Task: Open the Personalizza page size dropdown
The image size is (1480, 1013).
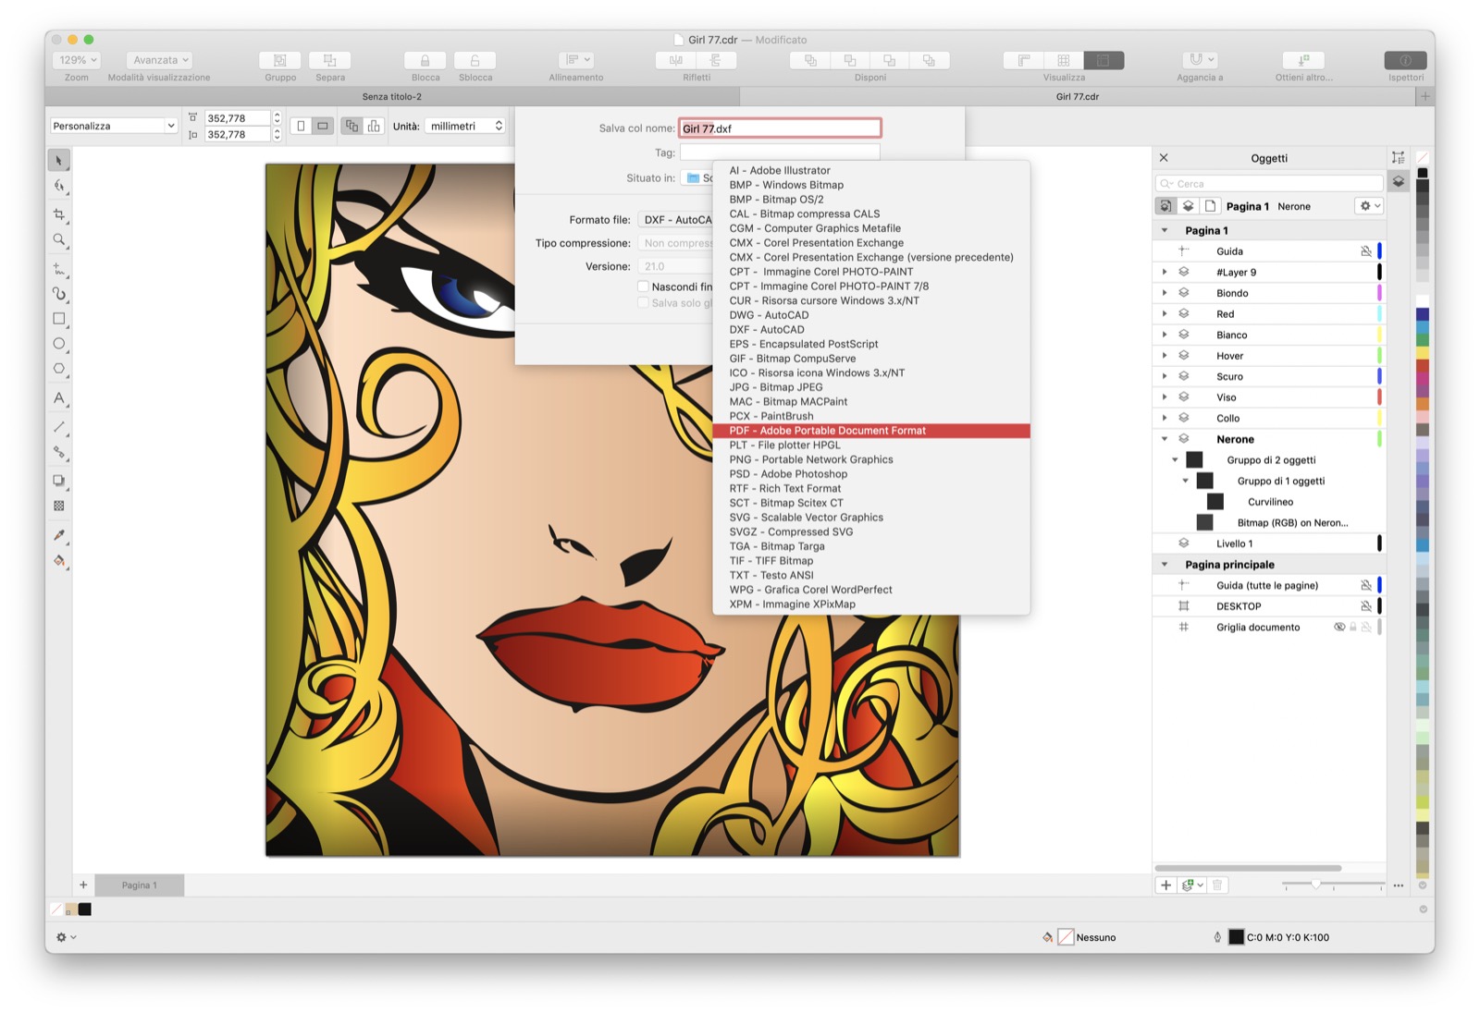Action: pos(113,126)
